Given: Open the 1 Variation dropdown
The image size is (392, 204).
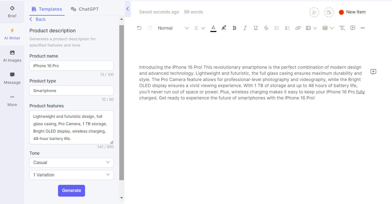Looking at the screenshot, I should [x=71, y=175].
